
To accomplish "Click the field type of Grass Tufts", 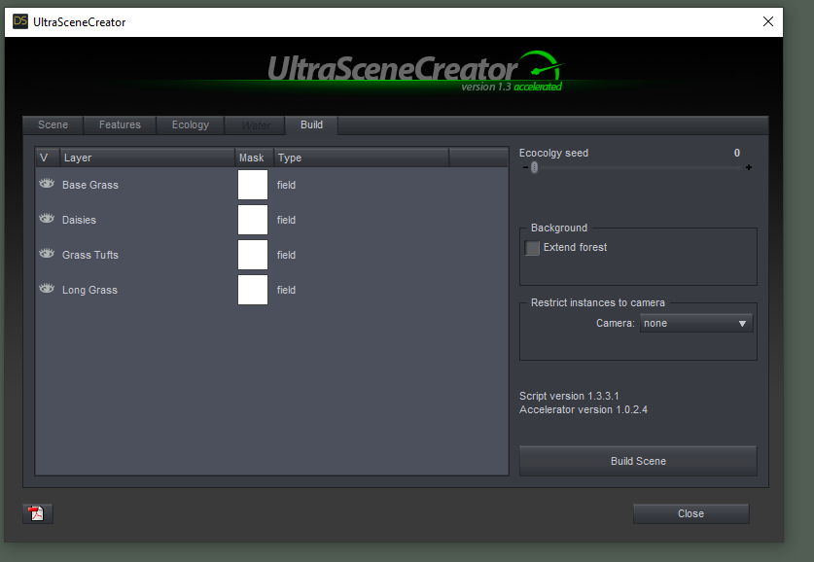I will [286, 256].
